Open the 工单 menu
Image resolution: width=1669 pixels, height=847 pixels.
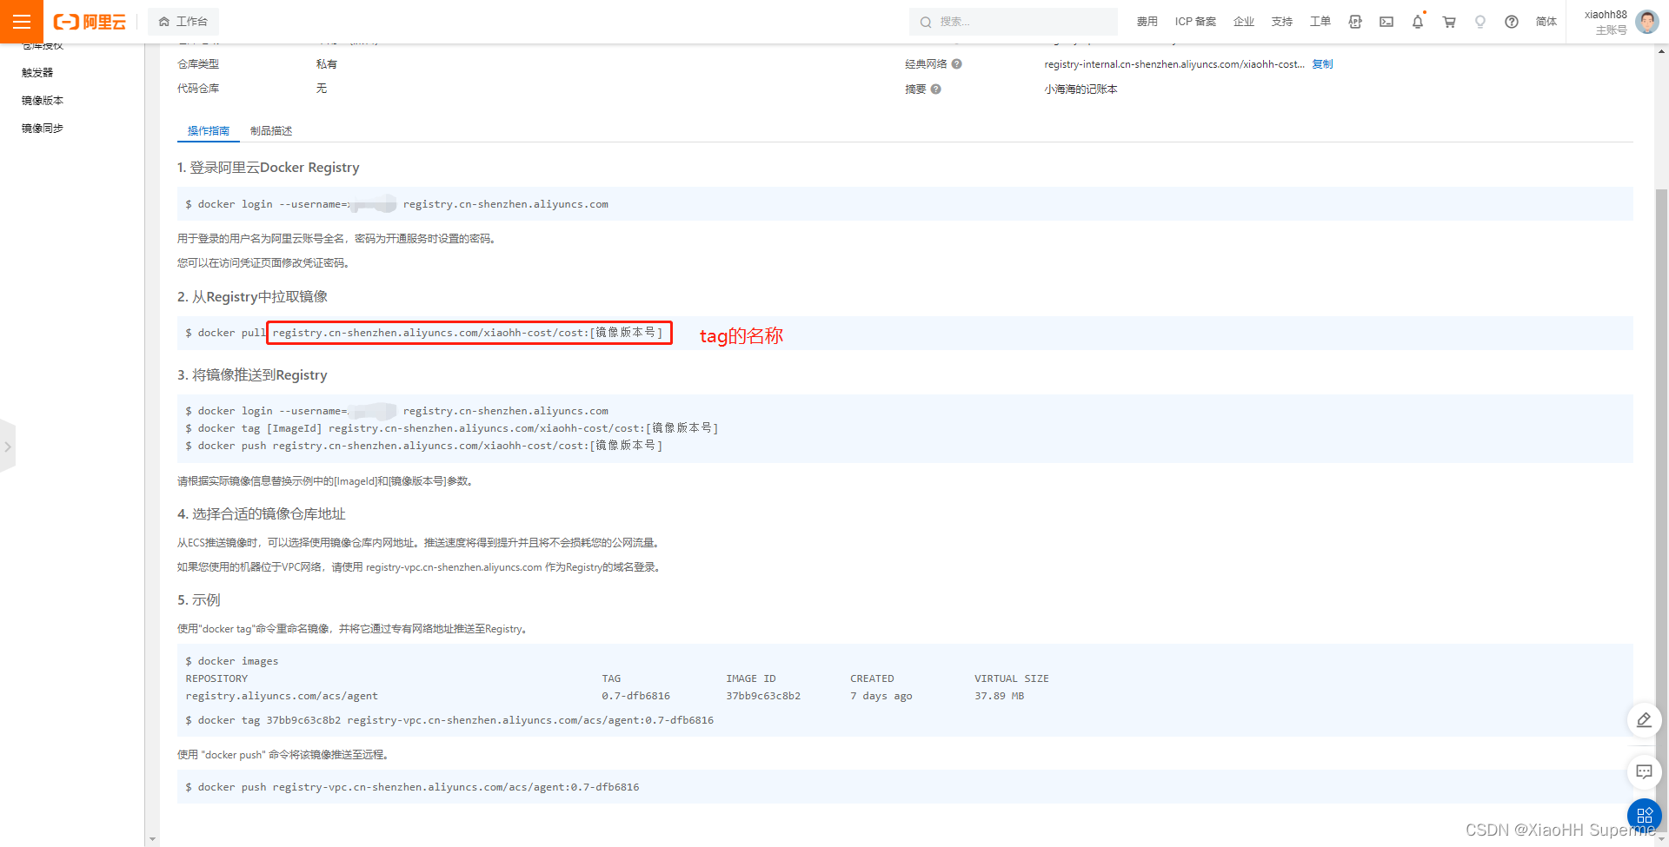[1320, 22]
